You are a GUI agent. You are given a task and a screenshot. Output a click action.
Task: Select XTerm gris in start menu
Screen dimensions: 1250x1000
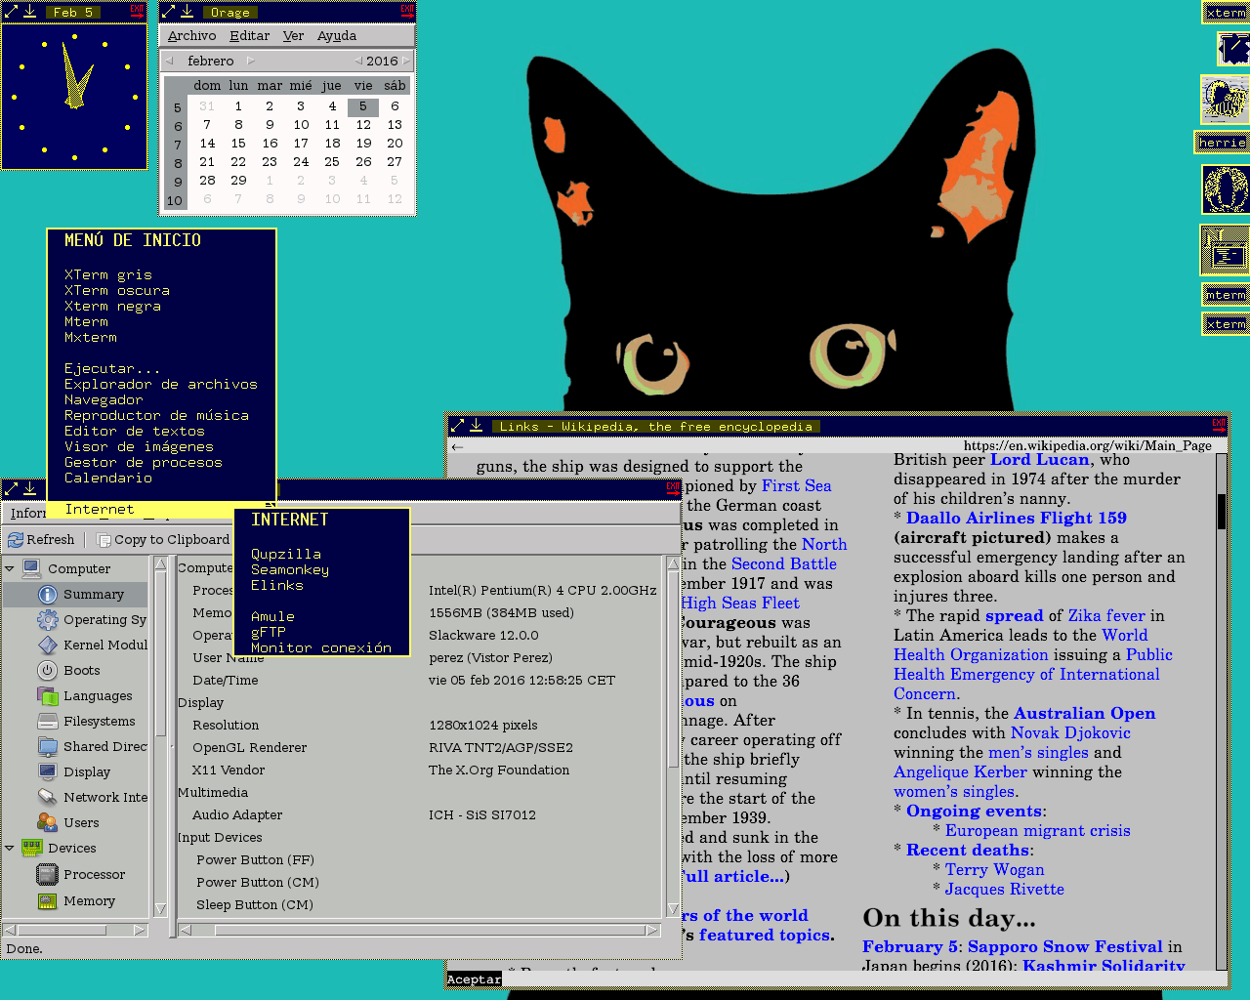point(108,274)
